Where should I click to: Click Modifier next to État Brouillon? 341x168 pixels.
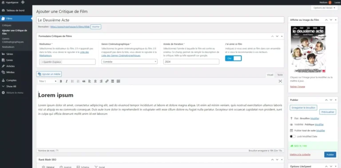[315, 118]
